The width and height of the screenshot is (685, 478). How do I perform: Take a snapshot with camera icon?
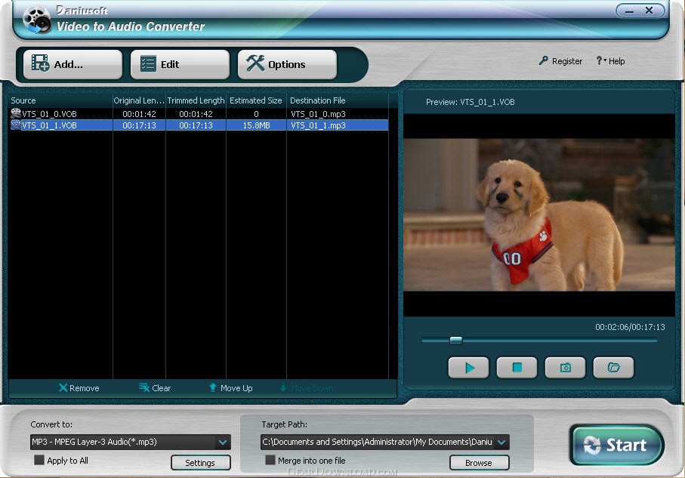[566, 368]
